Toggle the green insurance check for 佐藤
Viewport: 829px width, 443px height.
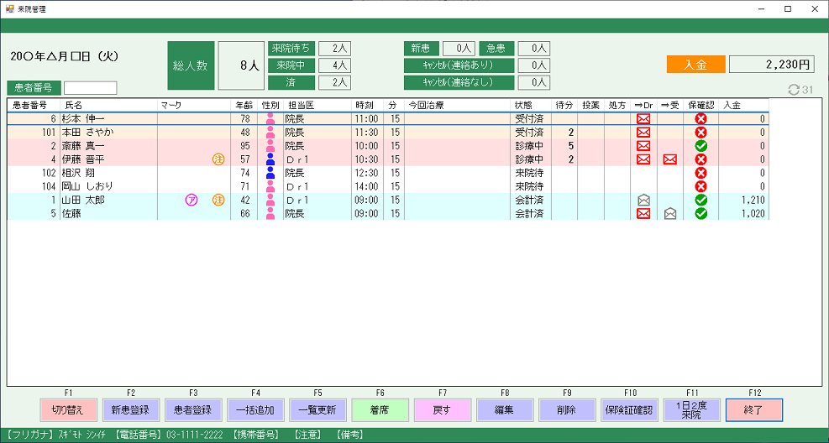pyautogui.click(x=700, y=213)
